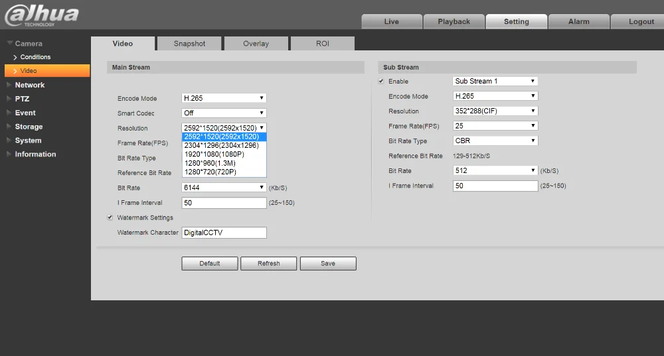Click the Default button
This screenshot has width=664, height=356.
click(210, 263)
